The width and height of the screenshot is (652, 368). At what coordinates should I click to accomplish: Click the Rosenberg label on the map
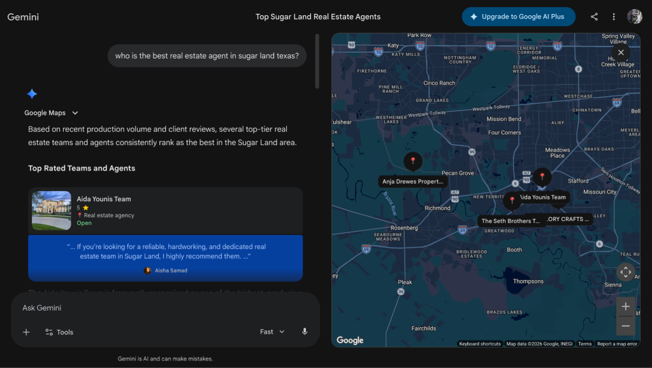coord(404,228)
